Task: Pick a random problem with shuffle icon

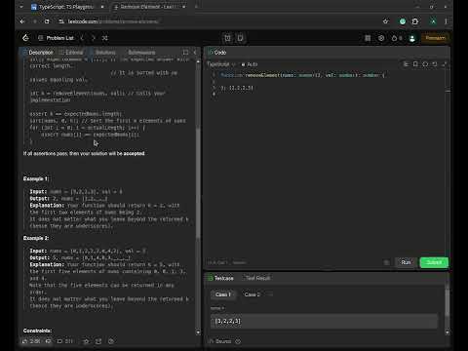Action: click(x=105, y=38)
